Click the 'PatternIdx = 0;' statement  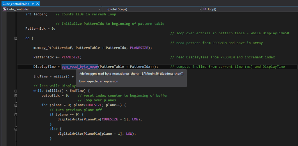point(40,29)
